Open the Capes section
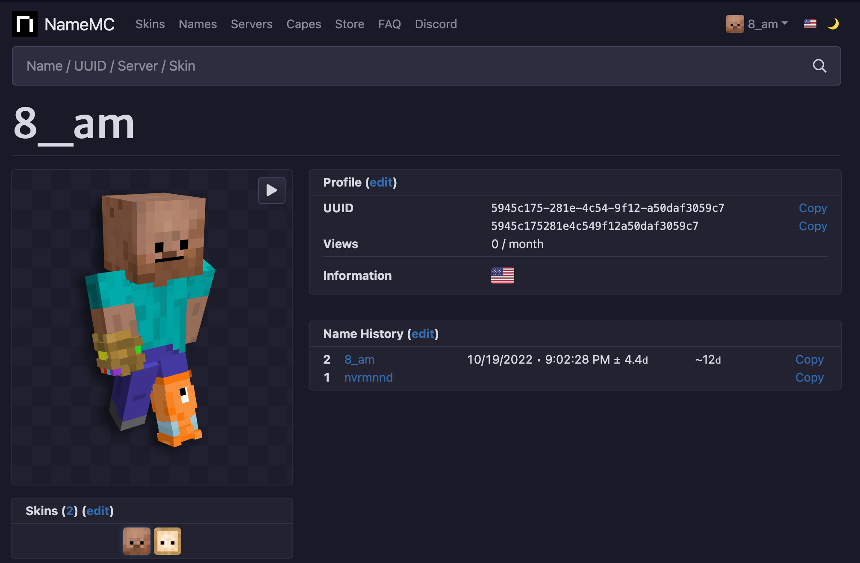860x563 pixels. (x=304, y=24)
